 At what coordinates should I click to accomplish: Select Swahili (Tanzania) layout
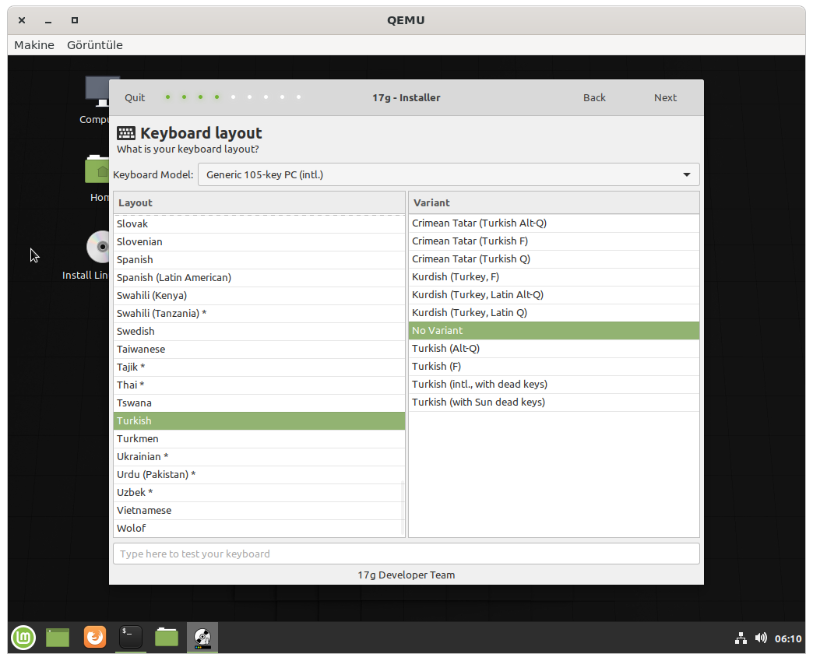(259, 314)
